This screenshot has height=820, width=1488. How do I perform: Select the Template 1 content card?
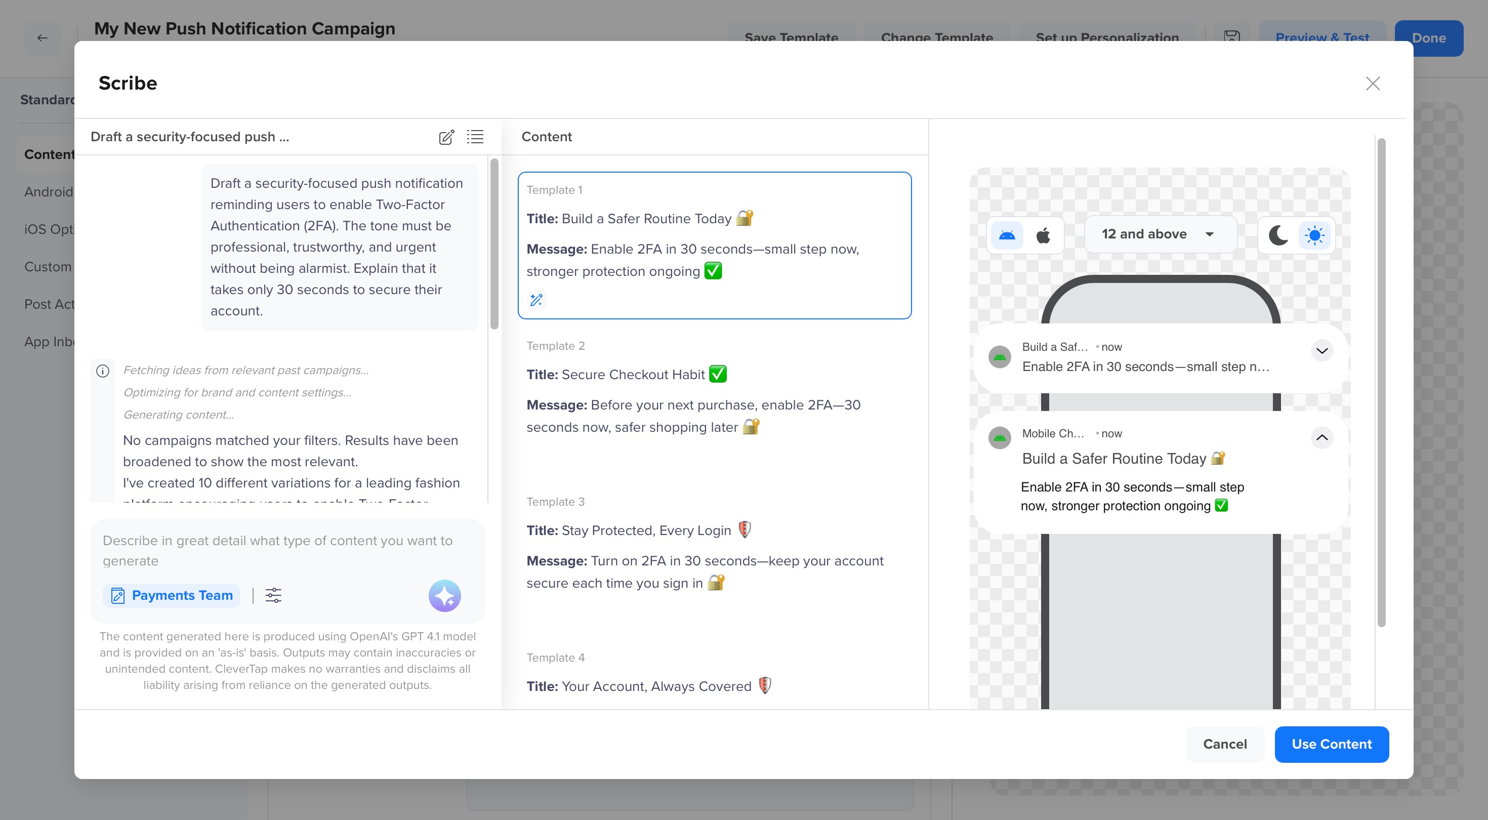pos(715,245)
